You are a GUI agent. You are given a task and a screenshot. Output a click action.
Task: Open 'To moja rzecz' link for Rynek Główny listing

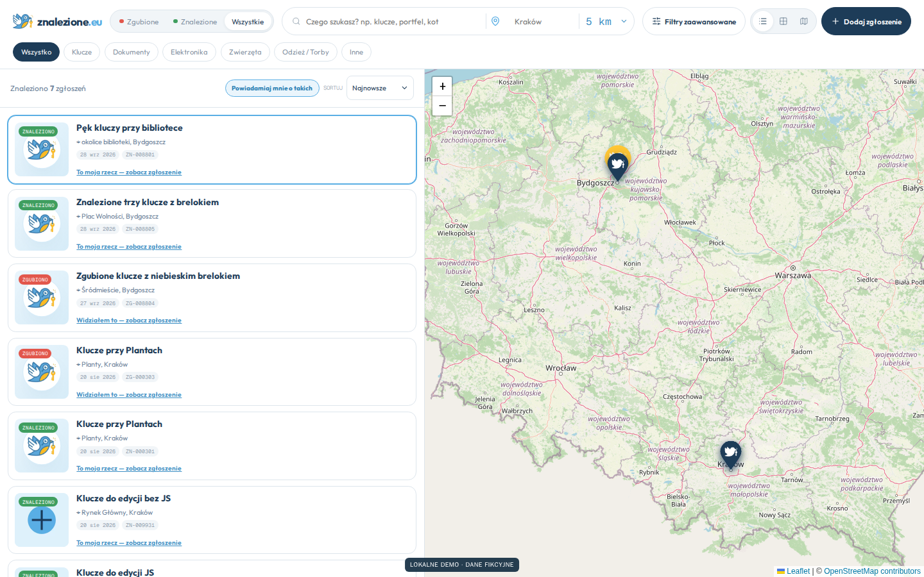click(x=129, y=542)
